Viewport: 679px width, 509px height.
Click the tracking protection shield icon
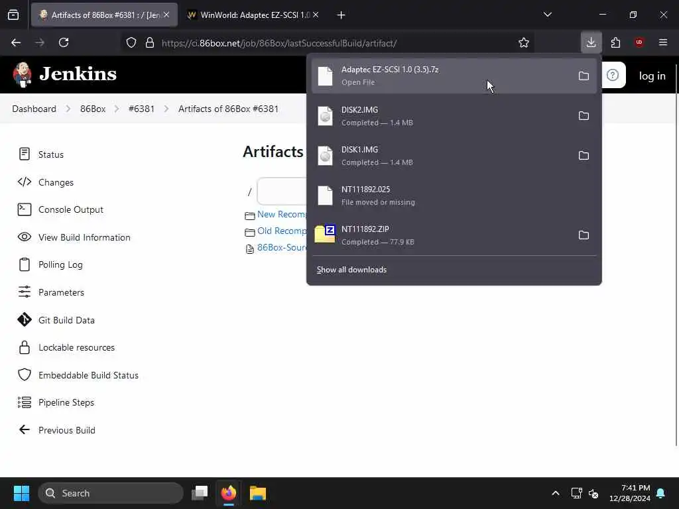131,42
